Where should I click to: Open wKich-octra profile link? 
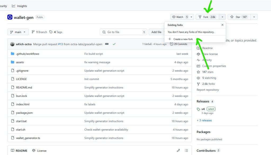(24, 44)
